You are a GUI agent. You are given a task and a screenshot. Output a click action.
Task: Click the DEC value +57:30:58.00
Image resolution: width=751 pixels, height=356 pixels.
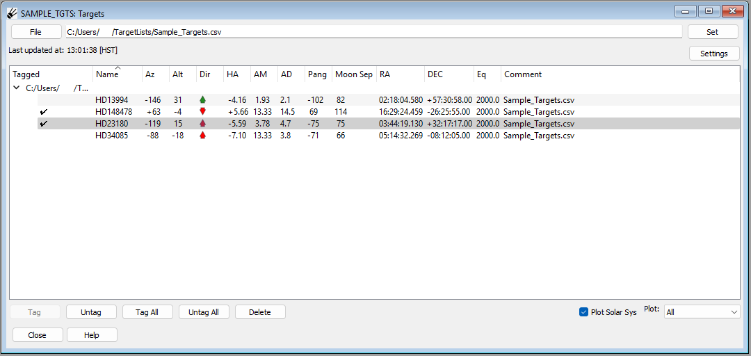tap(449, 100)
